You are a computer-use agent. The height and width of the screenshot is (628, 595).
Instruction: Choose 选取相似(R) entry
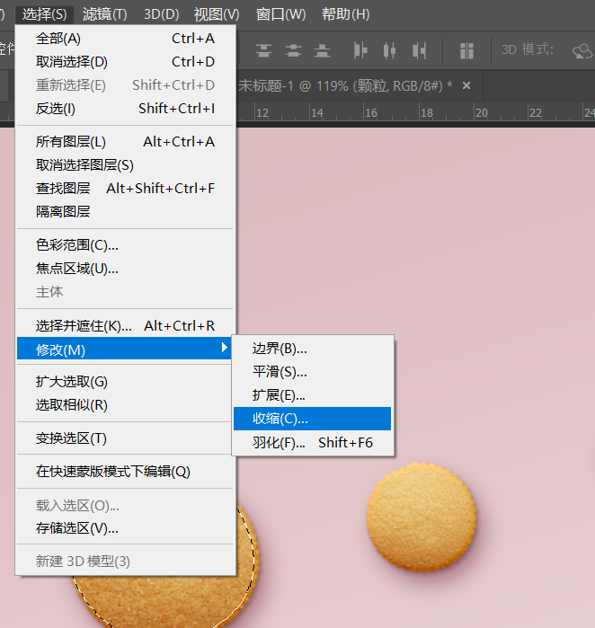(x=125, y=405)
